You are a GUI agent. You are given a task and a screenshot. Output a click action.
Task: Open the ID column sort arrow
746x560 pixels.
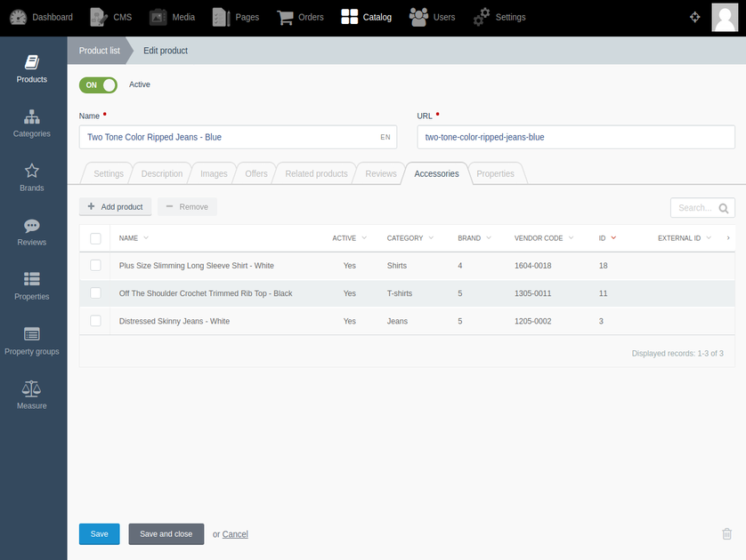point(613,237)
